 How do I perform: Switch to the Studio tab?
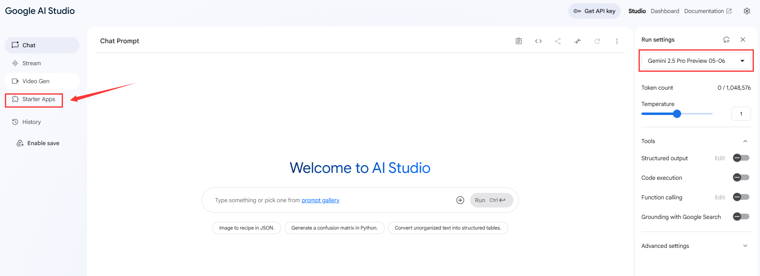coord(637,11)
